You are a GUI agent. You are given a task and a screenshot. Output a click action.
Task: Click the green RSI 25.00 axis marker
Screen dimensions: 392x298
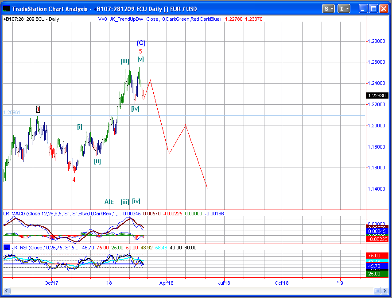[377, 274]
